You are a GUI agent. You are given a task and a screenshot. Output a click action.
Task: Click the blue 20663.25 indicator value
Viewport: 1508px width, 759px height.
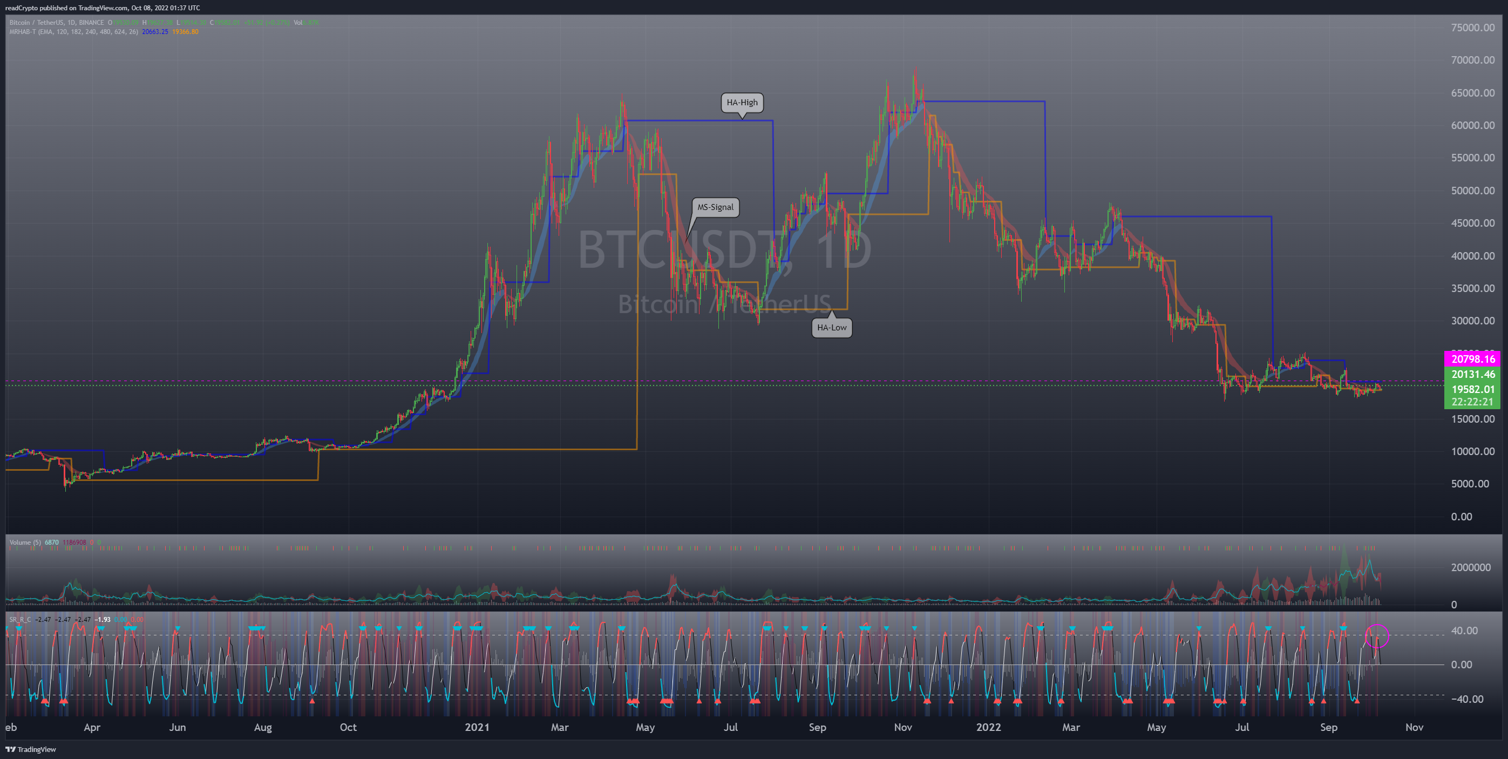point(155,32)
